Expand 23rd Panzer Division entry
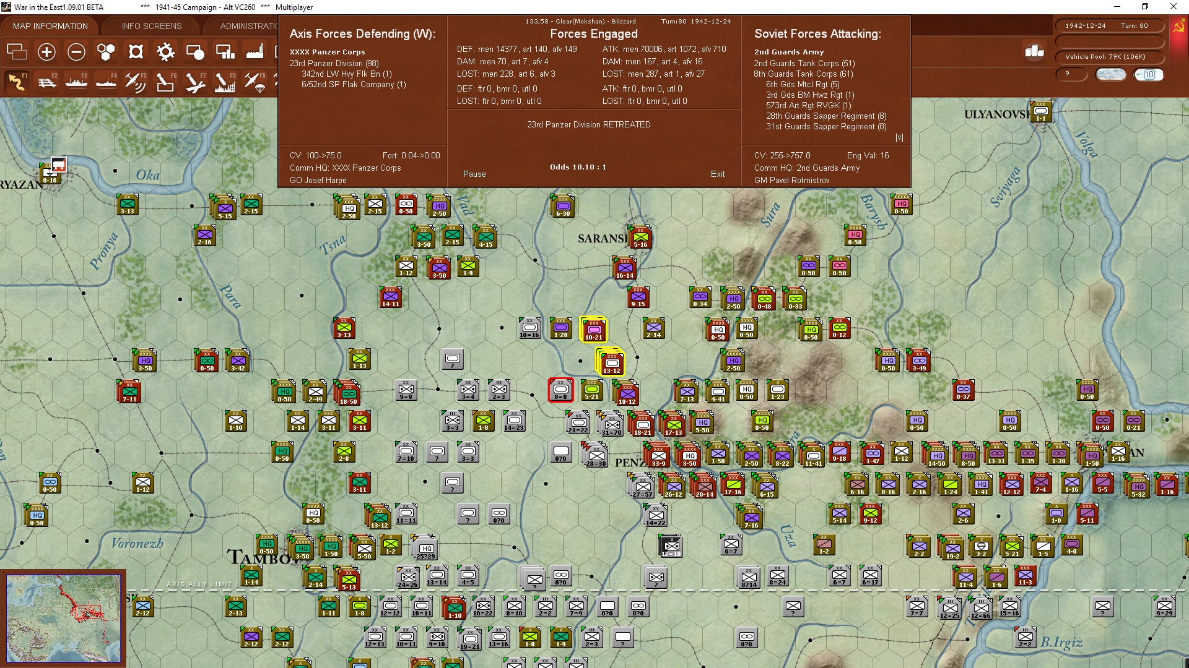Screen dimensions: 1189x668 coord(334,63)
